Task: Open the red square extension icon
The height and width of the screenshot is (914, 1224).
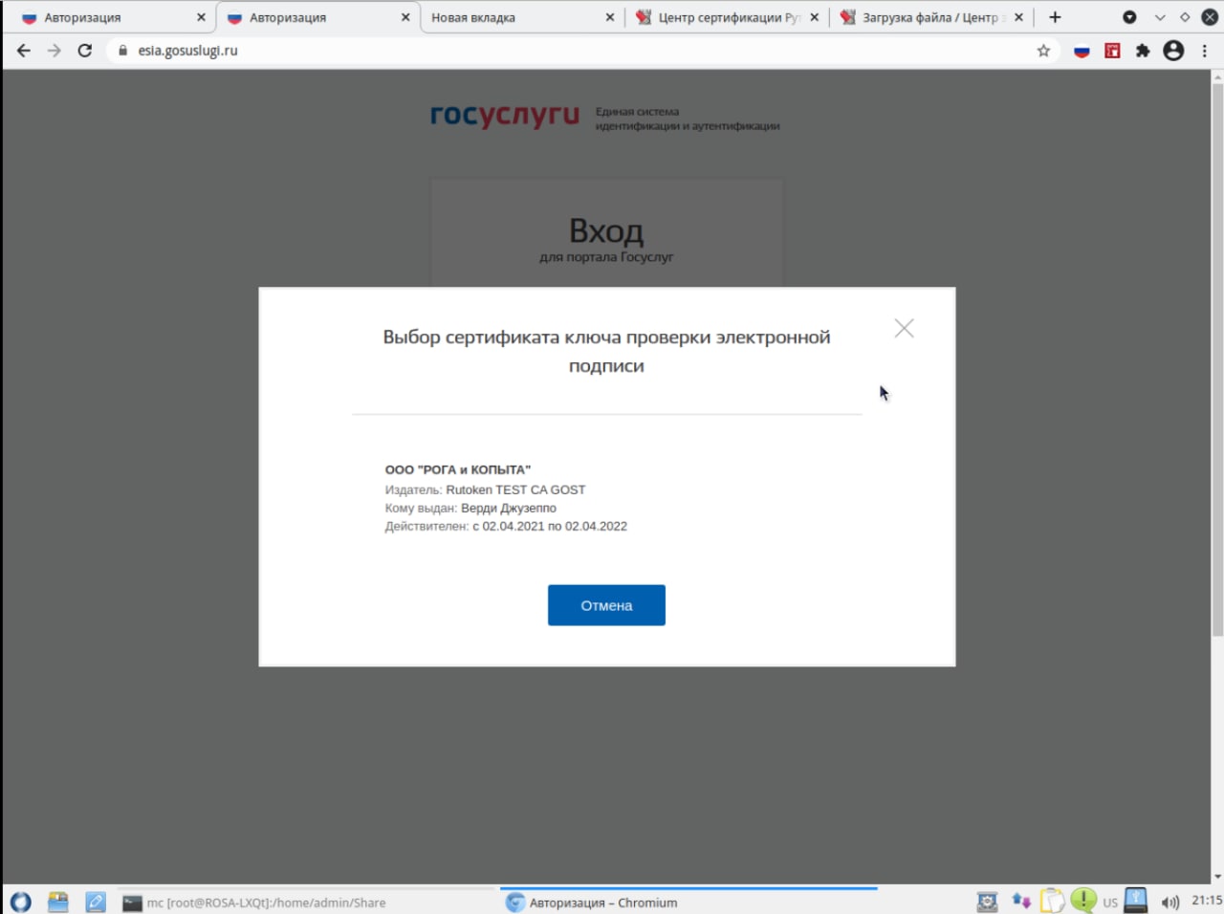Action: 1112,51
